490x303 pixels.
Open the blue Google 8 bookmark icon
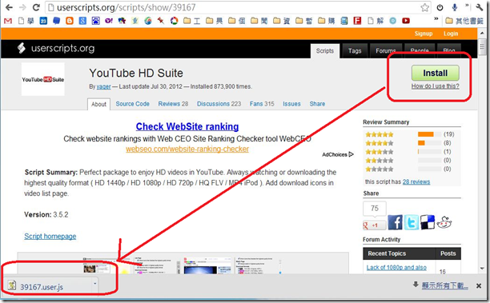click(x=82, y=21)
